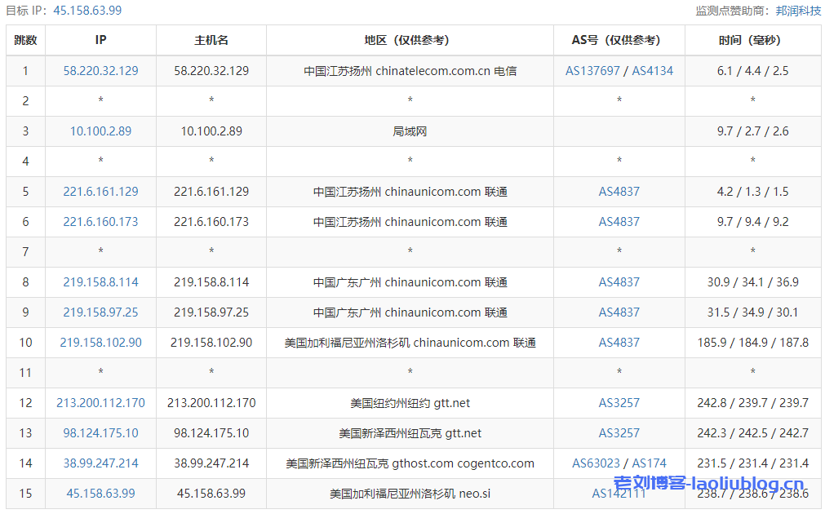
Task: Open AS4837 link in hop 5 row
Action: point(619,192)
